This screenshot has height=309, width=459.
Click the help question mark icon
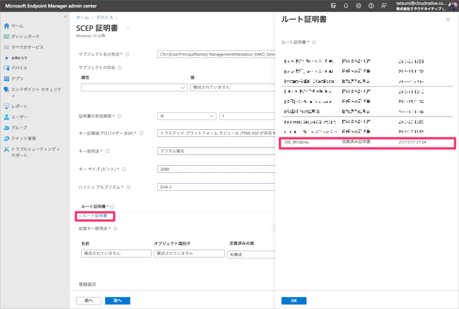click(371, 6)
